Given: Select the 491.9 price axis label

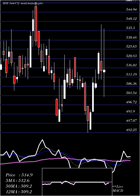Looking at the screenshot, I should [130, 111].
